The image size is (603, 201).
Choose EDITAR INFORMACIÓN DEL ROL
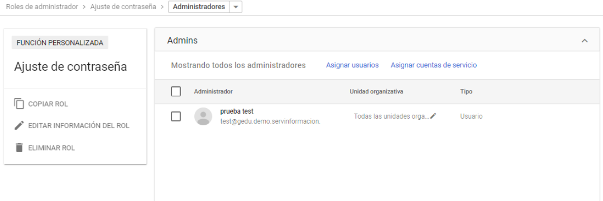click(79, 126)
